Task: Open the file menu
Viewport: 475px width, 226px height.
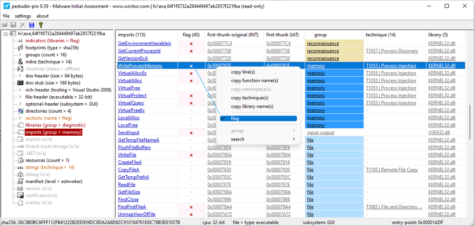Action: coord(6,16)
